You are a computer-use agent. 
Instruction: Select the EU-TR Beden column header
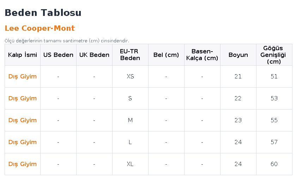coord(130,55)
